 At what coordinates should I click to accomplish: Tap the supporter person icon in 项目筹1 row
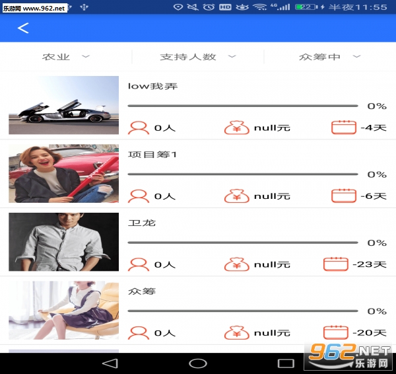139,196
